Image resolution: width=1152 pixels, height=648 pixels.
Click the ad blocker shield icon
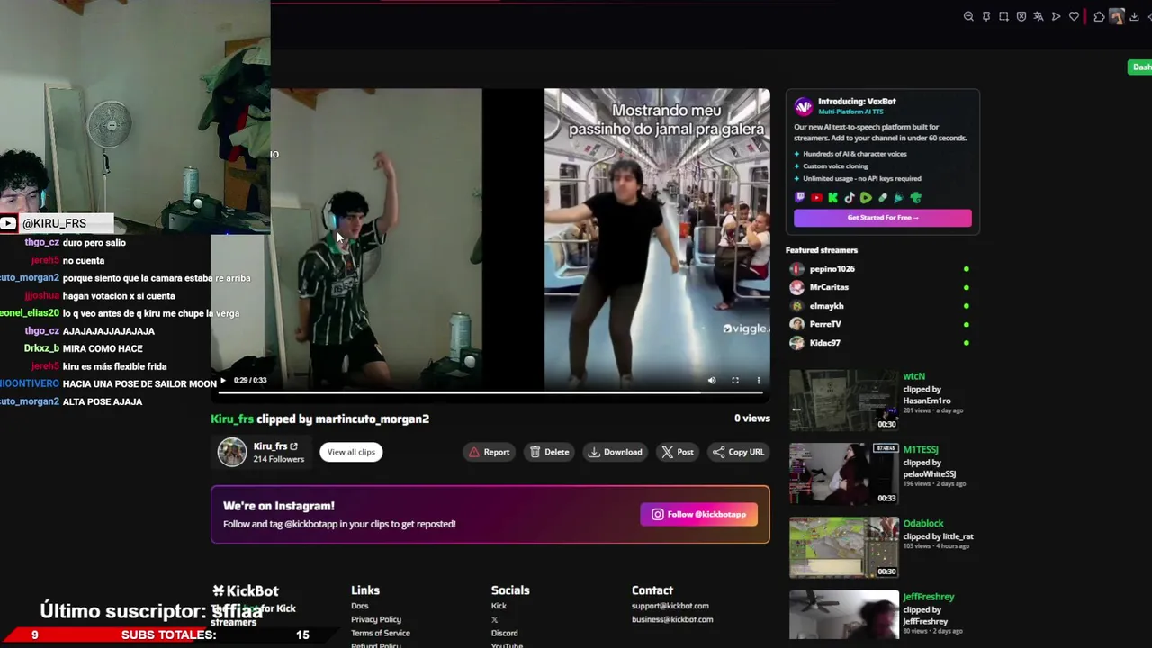[x=1021, y=16]
